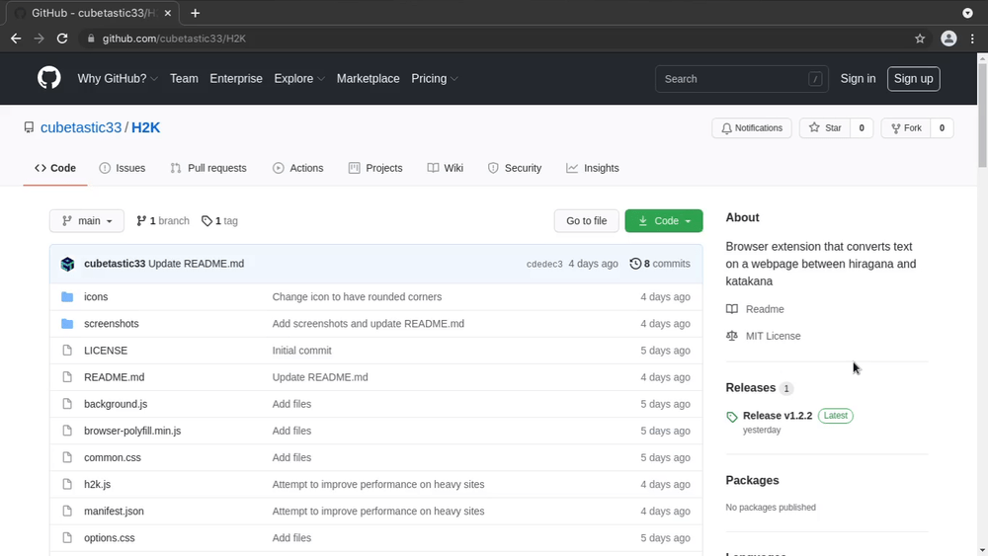
Task: Click the LICENSE file icon
Action: [67, 351]
